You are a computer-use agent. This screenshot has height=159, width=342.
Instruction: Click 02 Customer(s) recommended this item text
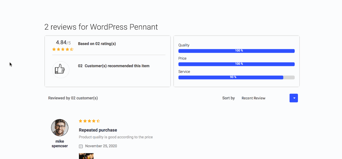pos(114,66)
